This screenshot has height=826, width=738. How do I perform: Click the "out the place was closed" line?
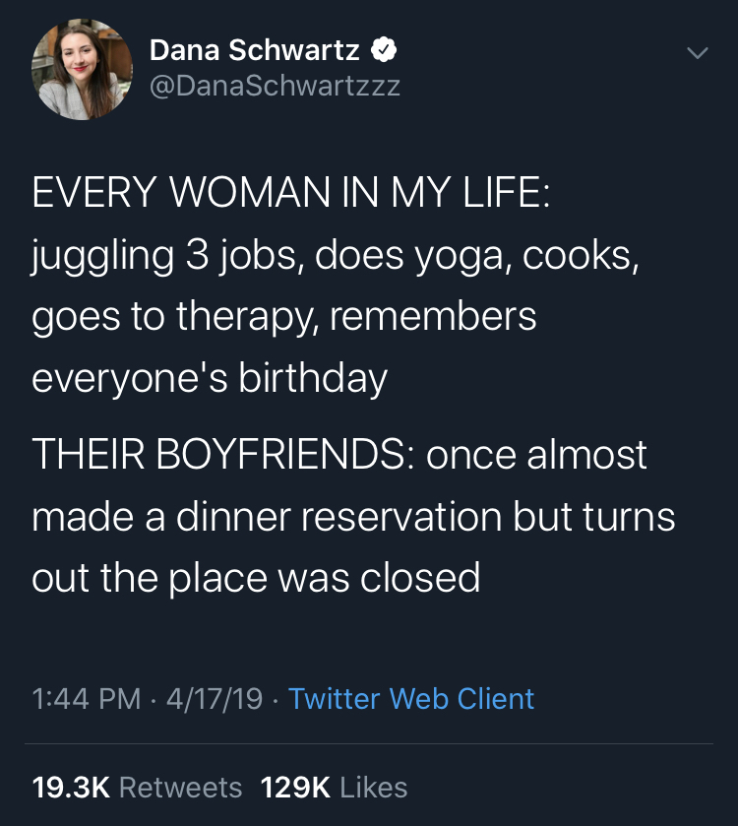(256, 578)
